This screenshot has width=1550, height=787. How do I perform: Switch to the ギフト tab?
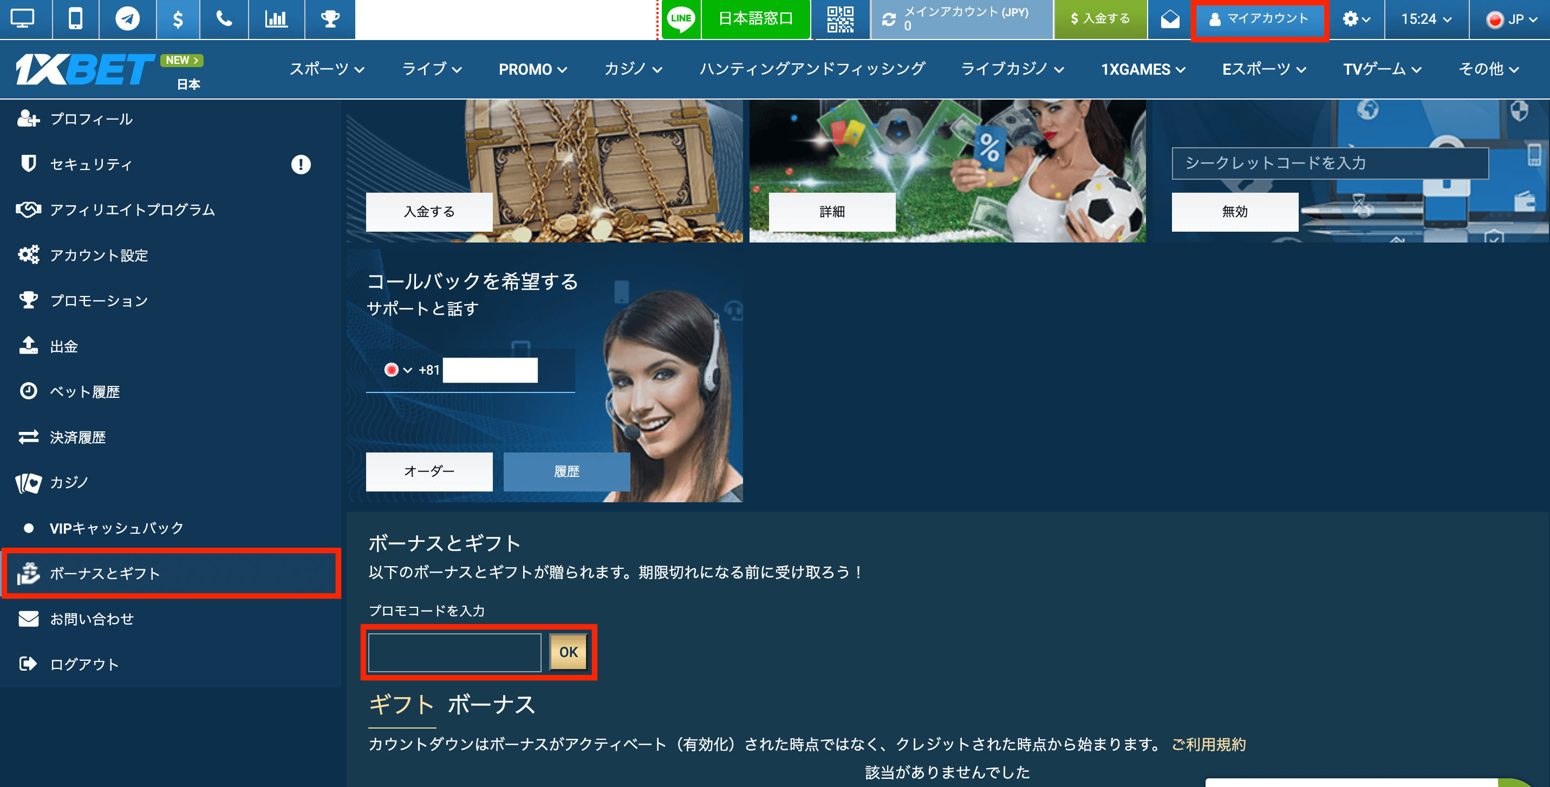tap(401, 705)
